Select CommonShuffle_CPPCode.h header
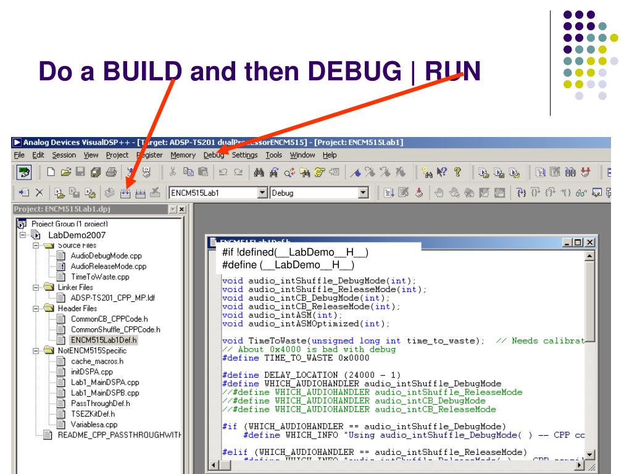632x474 pixels. point(115,330)
